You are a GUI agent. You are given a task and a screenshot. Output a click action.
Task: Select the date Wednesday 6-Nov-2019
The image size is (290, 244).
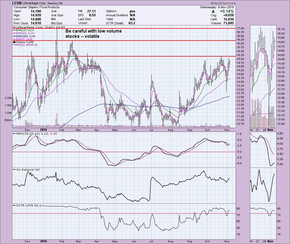click(217, 7)
